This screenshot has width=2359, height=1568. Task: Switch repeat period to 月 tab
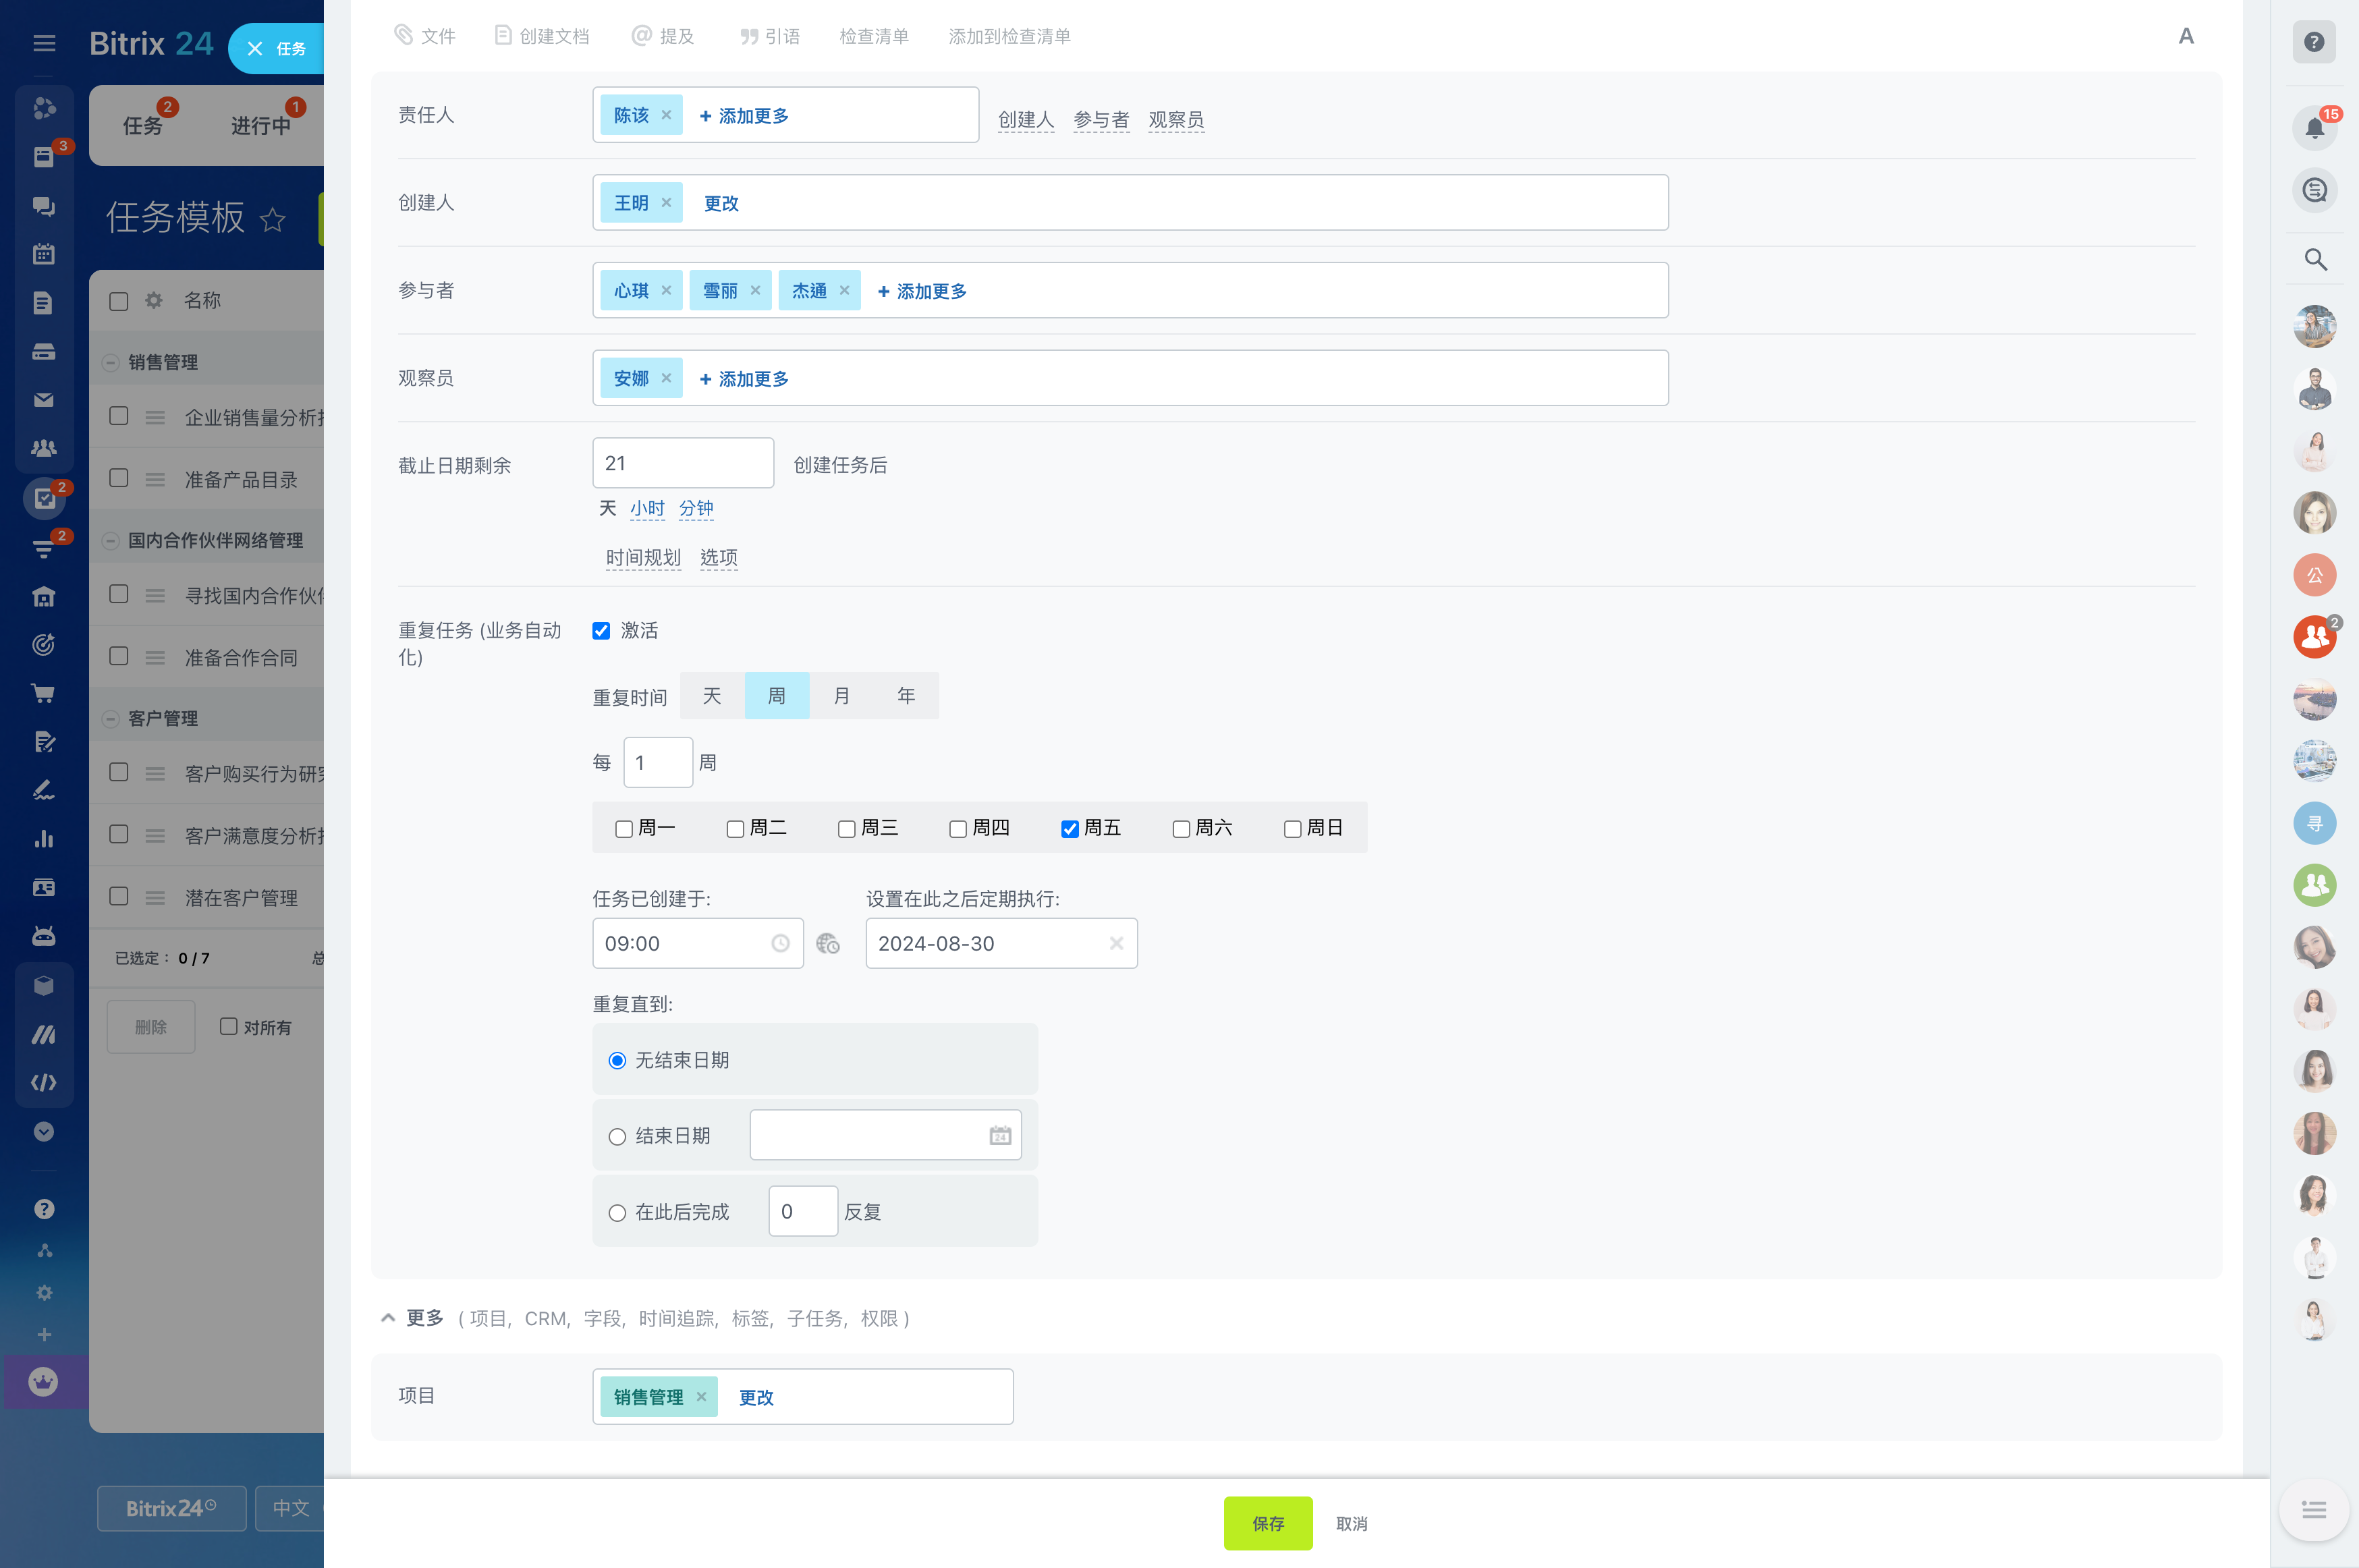tap(841, 695)
